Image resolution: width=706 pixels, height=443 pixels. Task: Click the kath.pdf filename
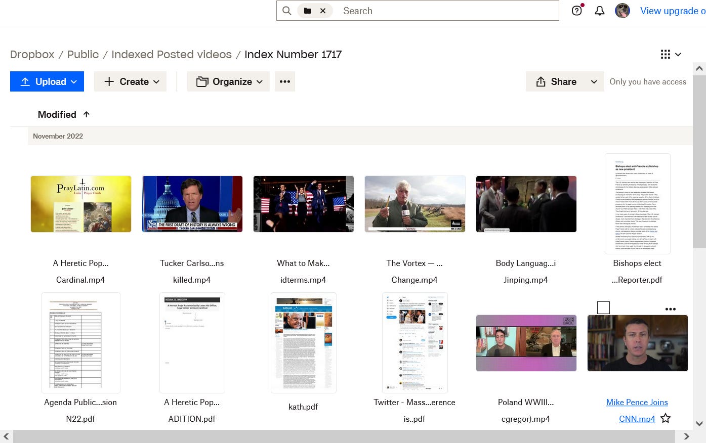coord(303,407)
